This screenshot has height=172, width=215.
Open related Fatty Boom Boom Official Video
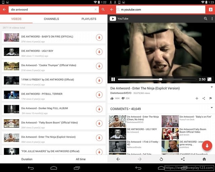(192, 131)
